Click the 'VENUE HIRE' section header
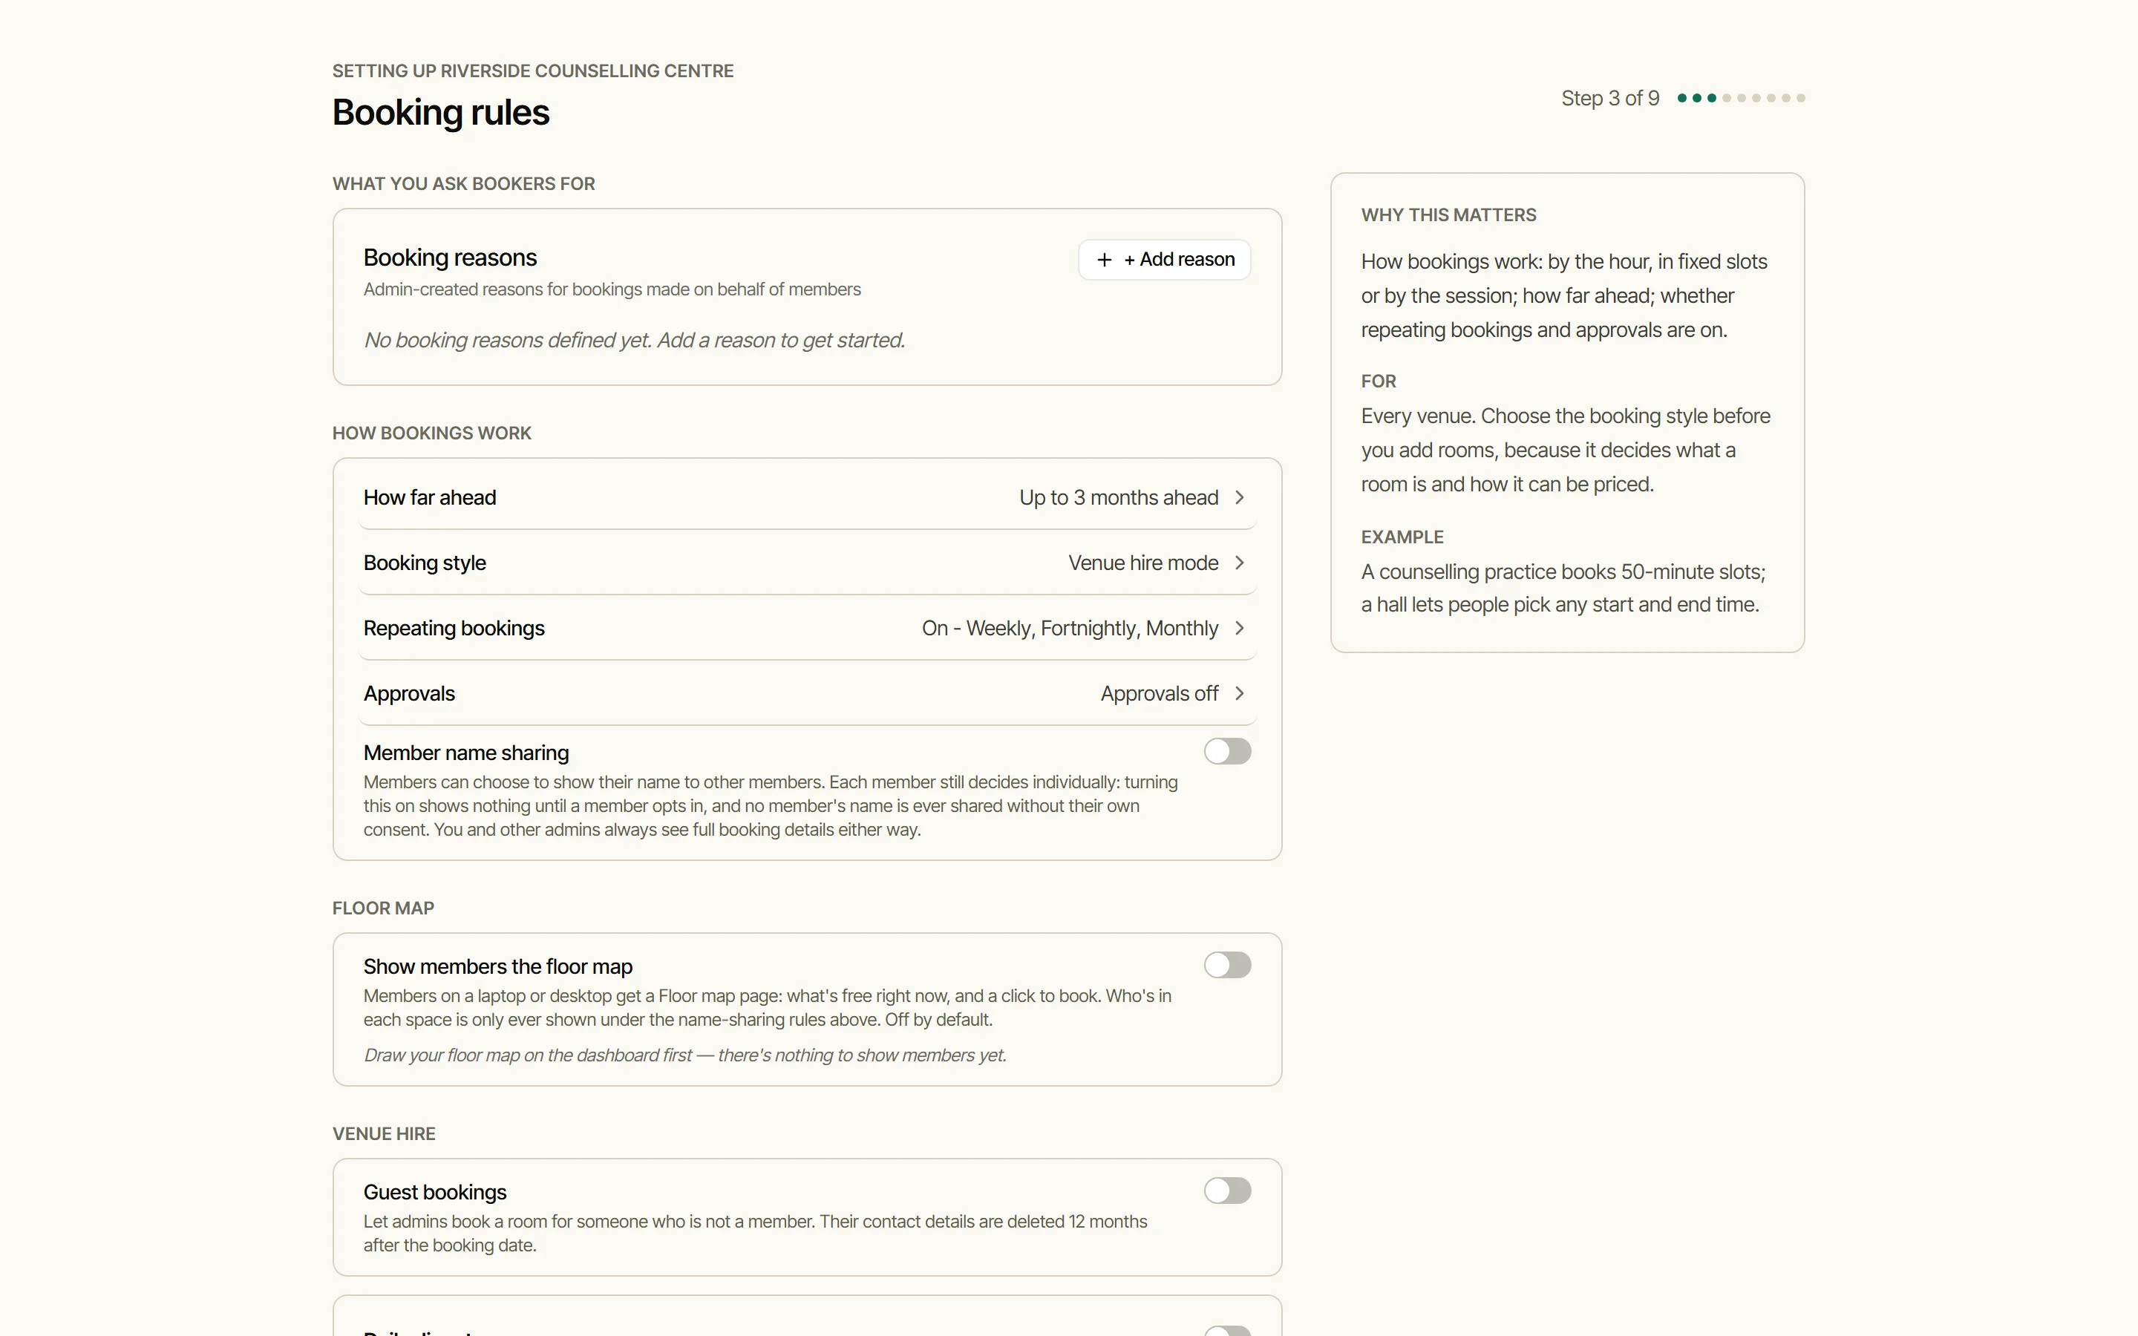This screenshot has height=1336, width=2138. click(x=383, y=1133)
